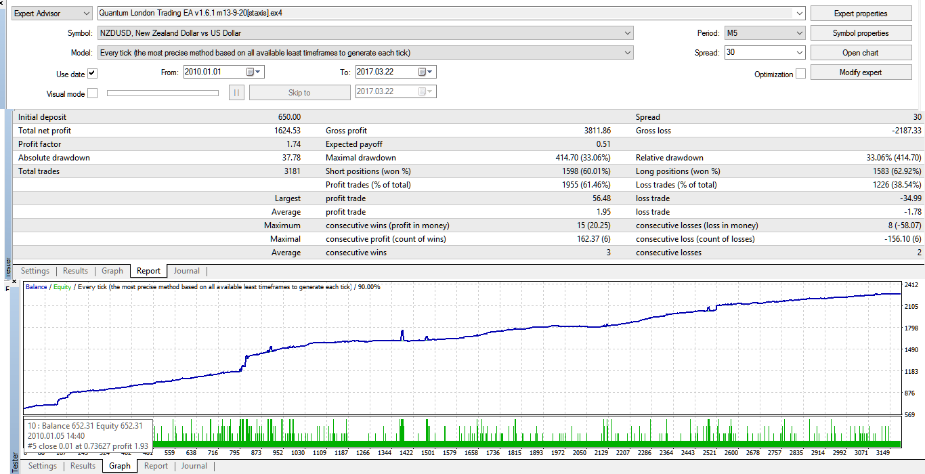Click the Total trades value 3181

293,171
